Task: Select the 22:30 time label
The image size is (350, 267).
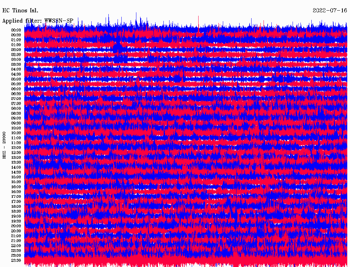Action: 16,251
